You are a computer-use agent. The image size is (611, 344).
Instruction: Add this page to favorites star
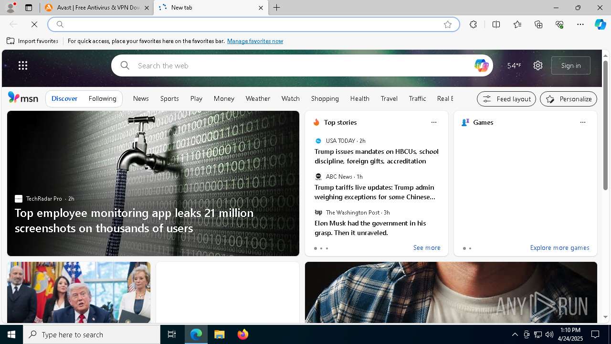tap(448, 24)
